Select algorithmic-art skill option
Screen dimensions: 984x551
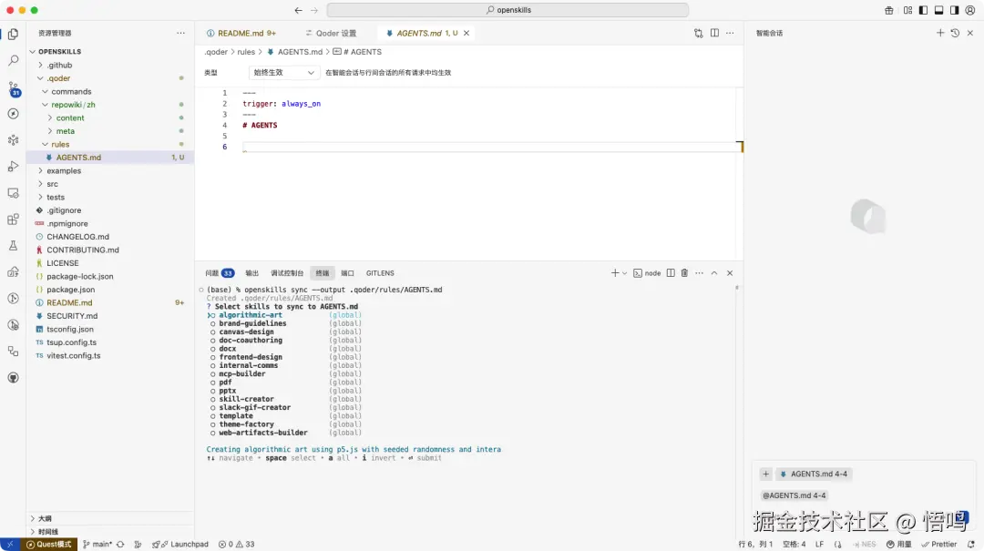click(x=251, y=315)
